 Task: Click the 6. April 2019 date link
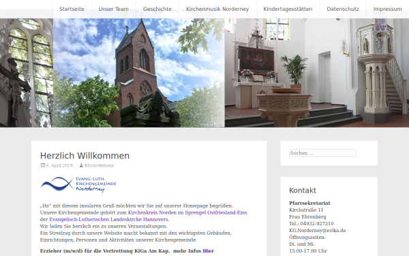[59, 165]
